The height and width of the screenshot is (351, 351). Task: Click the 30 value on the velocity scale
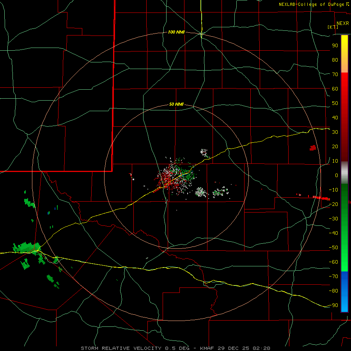(335, 132)
